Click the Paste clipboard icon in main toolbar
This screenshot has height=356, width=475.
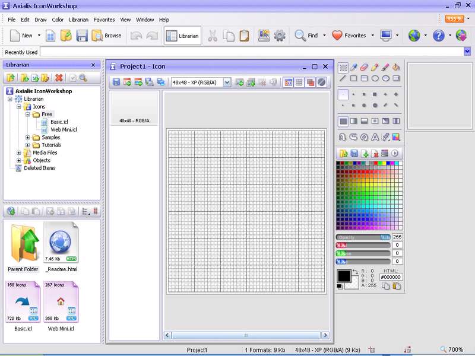(x=244, y=36)
